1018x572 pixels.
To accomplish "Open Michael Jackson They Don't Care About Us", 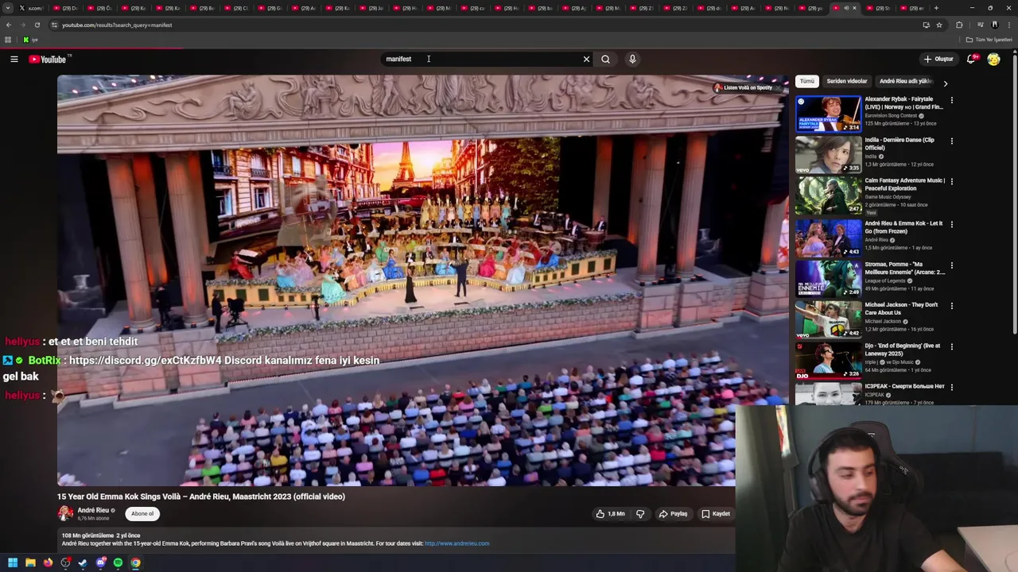I will (901, 309).
